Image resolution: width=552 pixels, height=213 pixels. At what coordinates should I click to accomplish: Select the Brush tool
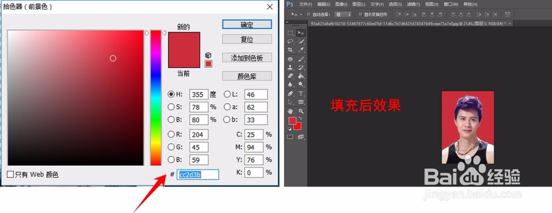[x=301, y=59]
